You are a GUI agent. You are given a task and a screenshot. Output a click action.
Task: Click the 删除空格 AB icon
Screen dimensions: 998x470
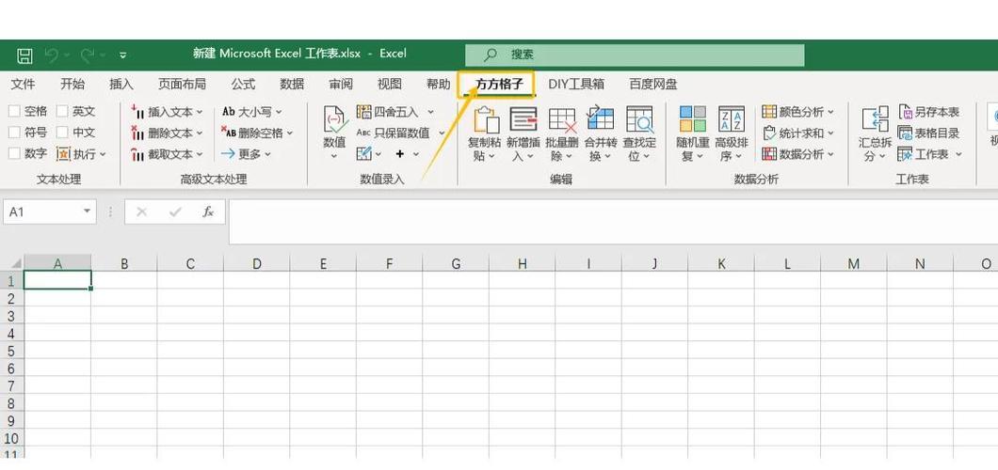tap(229, 133)
